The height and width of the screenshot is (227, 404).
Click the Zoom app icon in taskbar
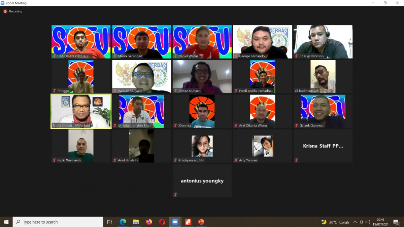pyautogui.click(x=175, y=222)
